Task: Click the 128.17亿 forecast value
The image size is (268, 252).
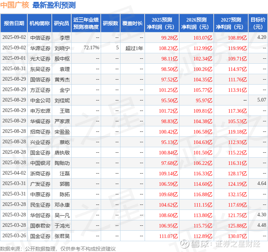Action: 237,174
